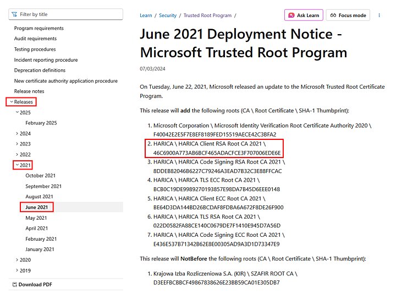Viewport: 396px width, 293px height.
Task: Click Trusted Root Program breadcrumb link
Action: click(x=207, y=15)
